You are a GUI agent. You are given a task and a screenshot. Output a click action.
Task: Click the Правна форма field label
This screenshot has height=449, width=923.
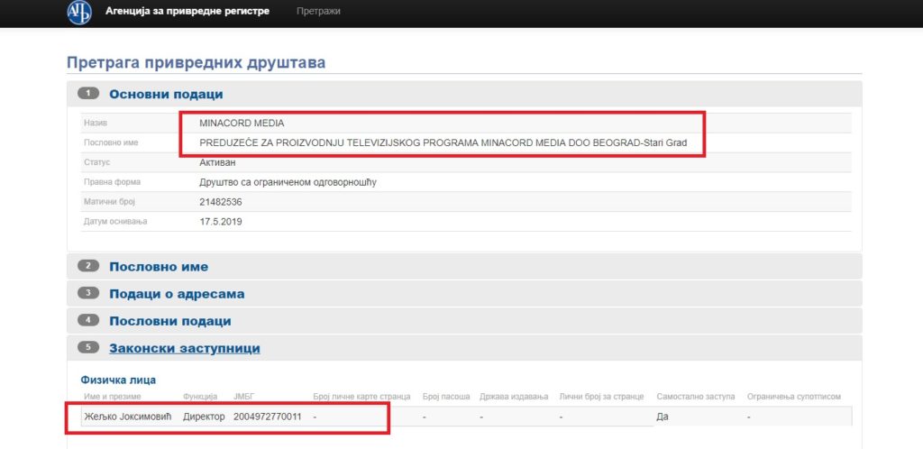click(x=112, y=182)
